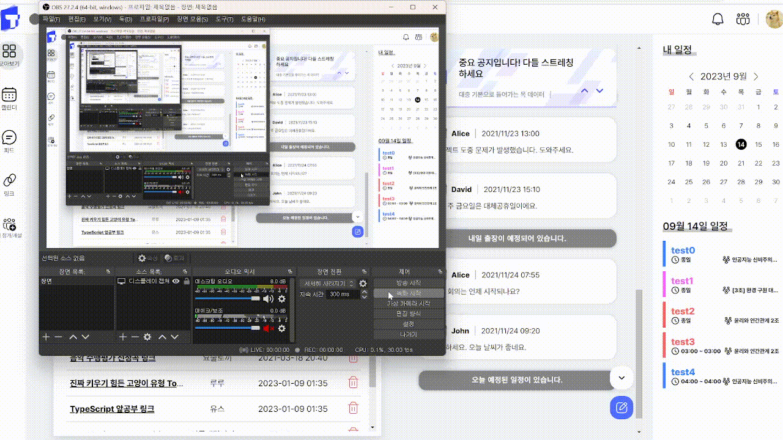Click the blue compose post button

(622, 408)
